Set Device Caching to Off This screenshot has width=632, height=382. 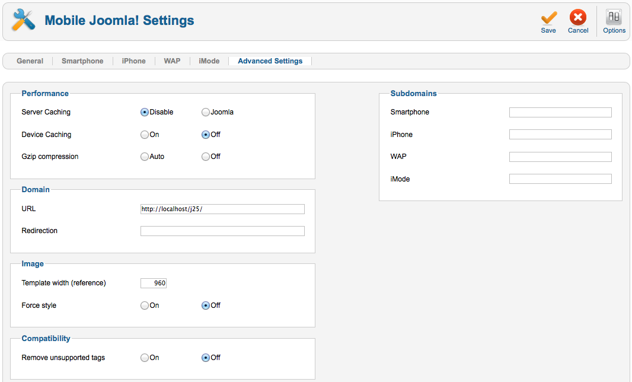206,135
